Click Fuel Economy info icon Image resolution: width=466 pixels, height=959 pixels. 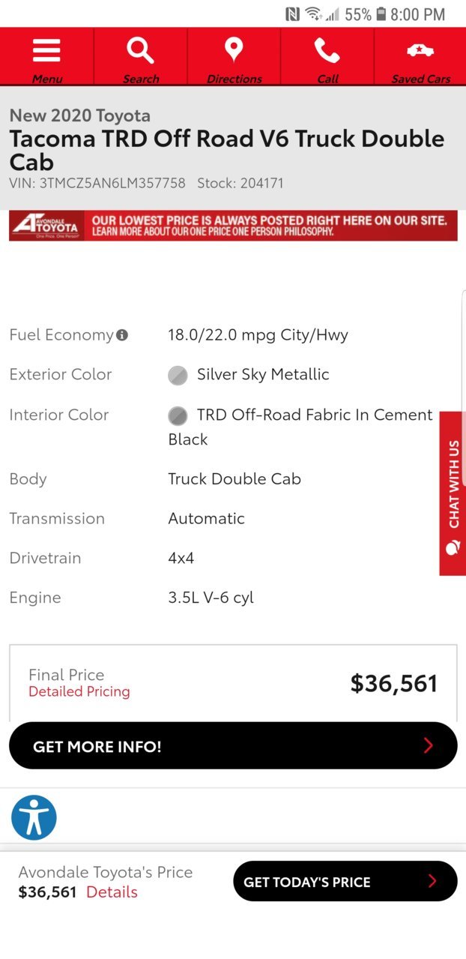(122, 335)
